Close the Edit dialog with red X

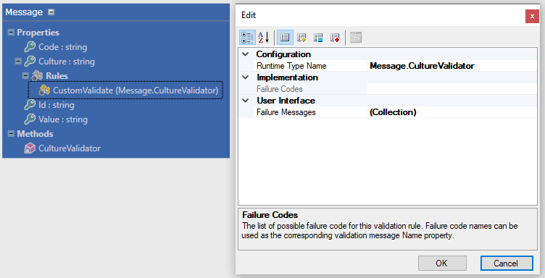click(532, 17)
